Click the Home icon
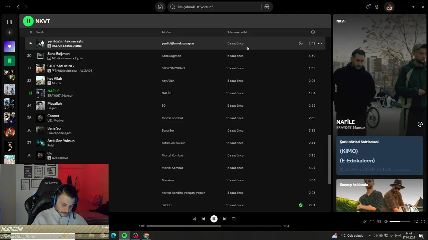The image size is (428, 240). (x=160, y=7)
